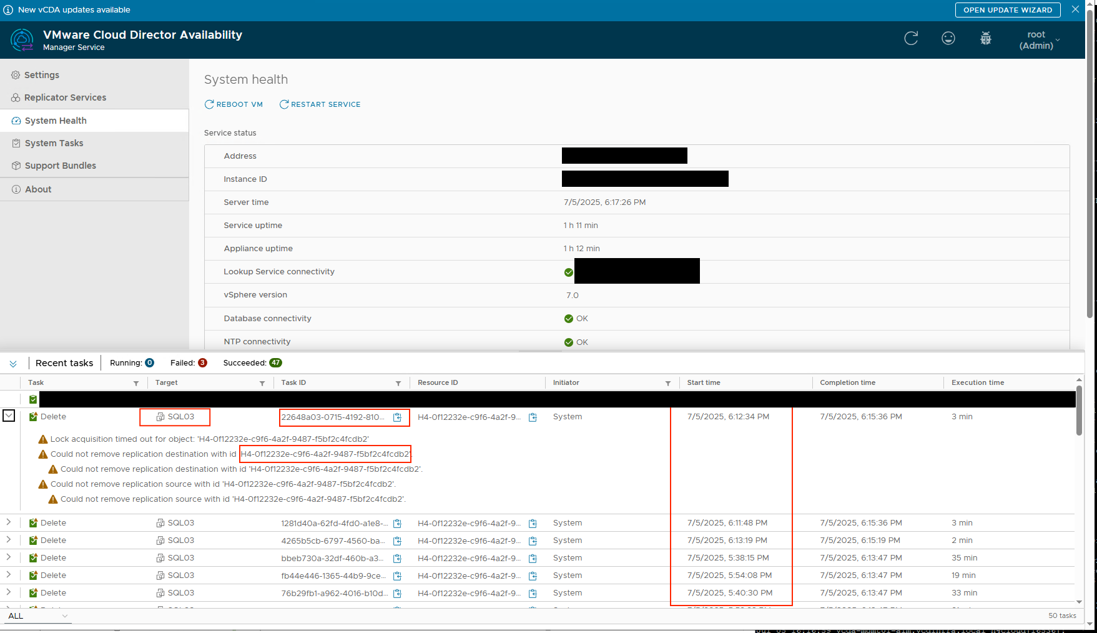The image size is (1097, 633).
Task: Click the Initiator column filter icon
Action: pyautogui.click(x=668, y=383)
